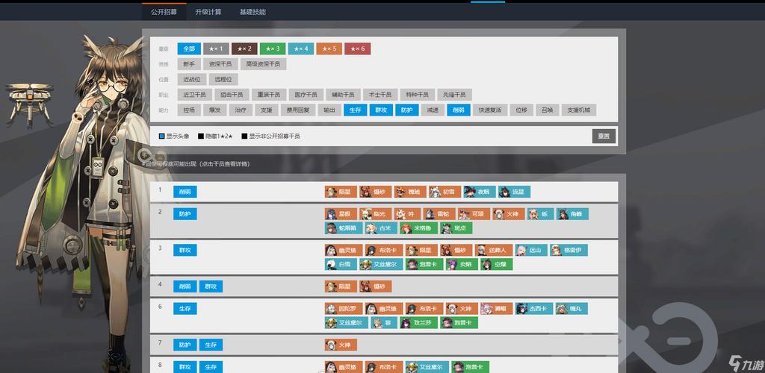Image resolution: width=765 pixels, height=373 pixels.
Task: Open operator 古米 details
Action: [x=382, y=228]
